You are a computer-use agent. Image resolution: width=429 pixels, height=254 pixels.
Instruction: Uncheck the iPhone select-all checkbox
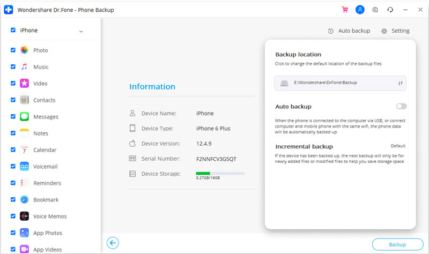pyautogui.click(x=13, y=30)
